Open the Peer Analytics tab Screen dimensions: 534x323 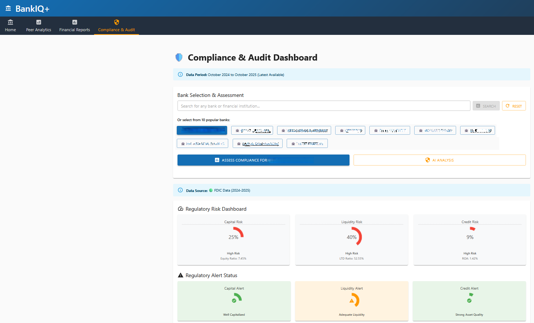[39, 26]
